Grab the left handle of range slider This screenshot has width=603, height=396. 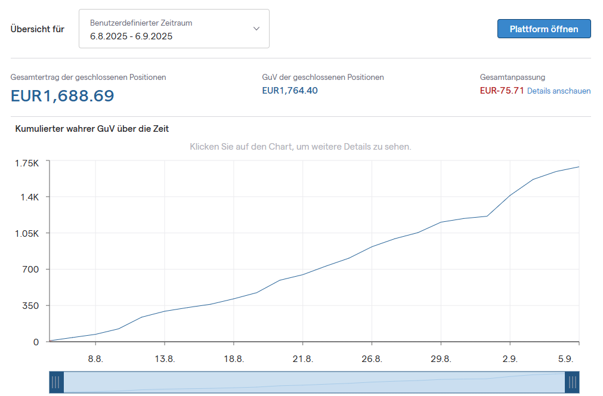56,382
